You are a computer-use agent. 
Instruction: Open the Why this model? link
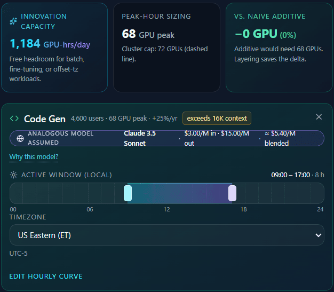34,157
